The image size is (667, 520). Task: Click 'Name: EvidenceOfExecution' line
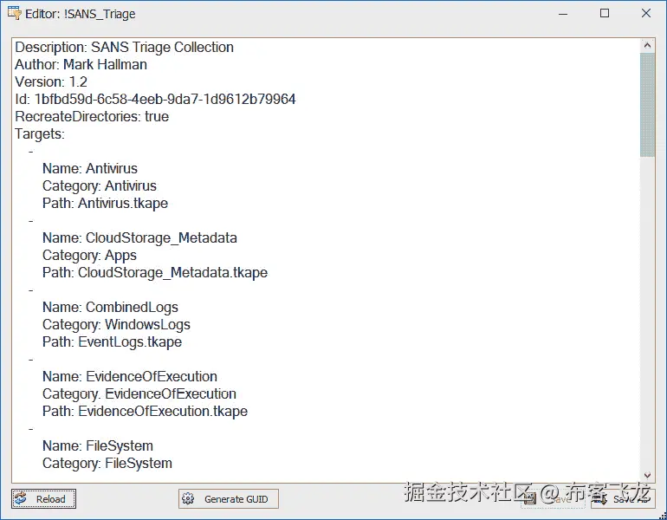click(130, 377)
